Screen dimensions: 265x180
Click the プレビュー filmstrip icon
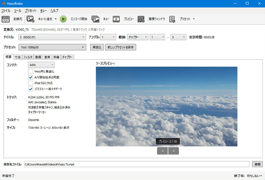[x=116, y=19]
